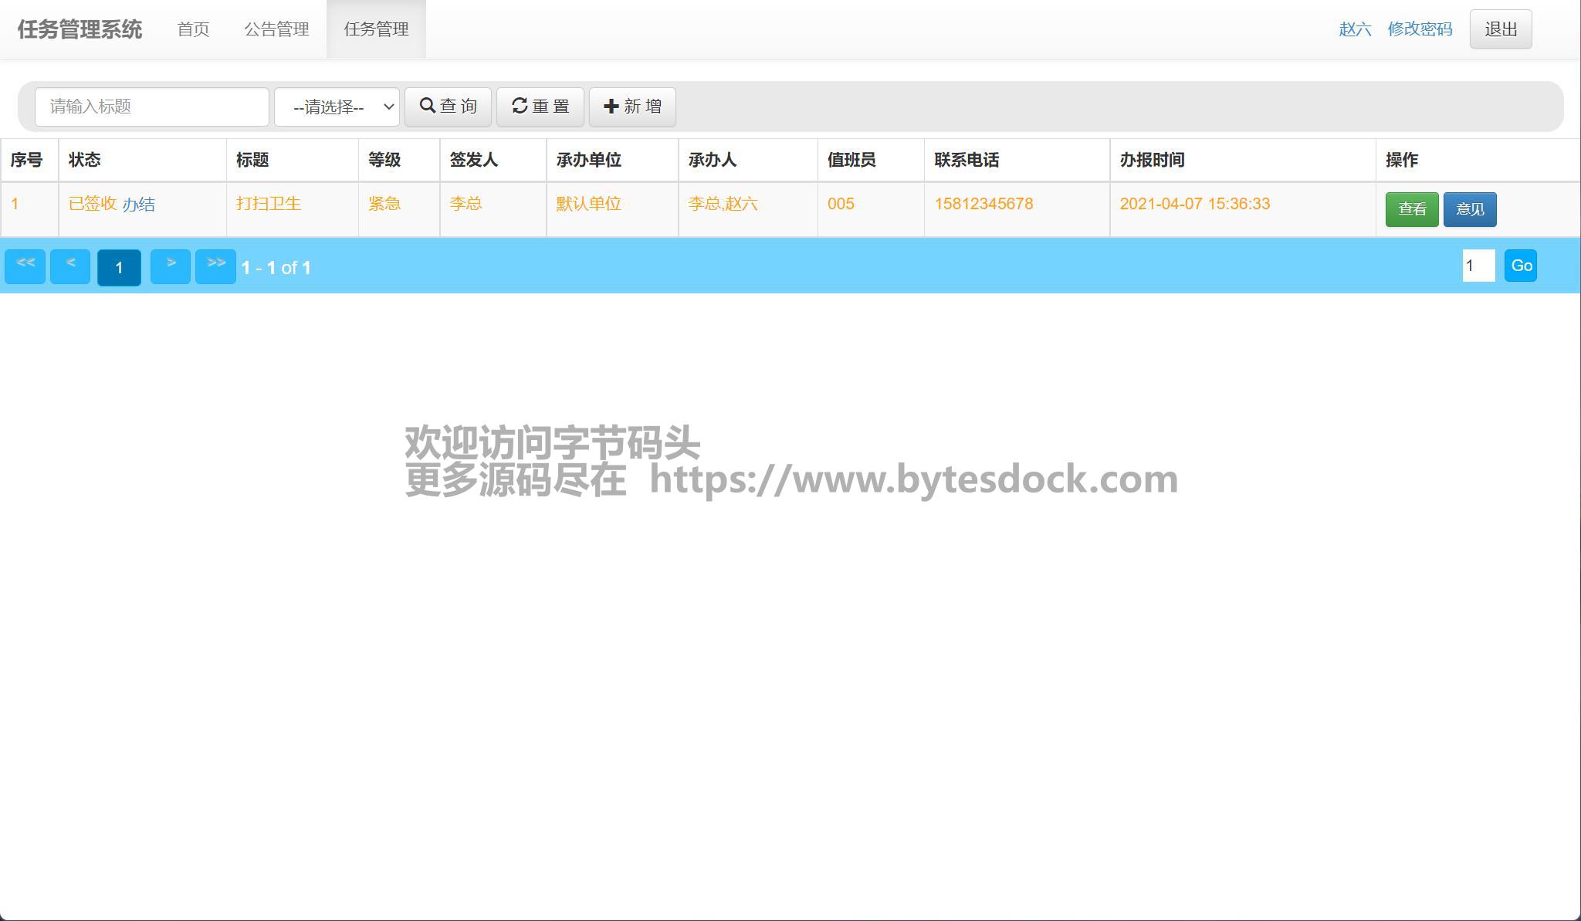Switch to 公告管理 in the navbar

pos(276,29)
